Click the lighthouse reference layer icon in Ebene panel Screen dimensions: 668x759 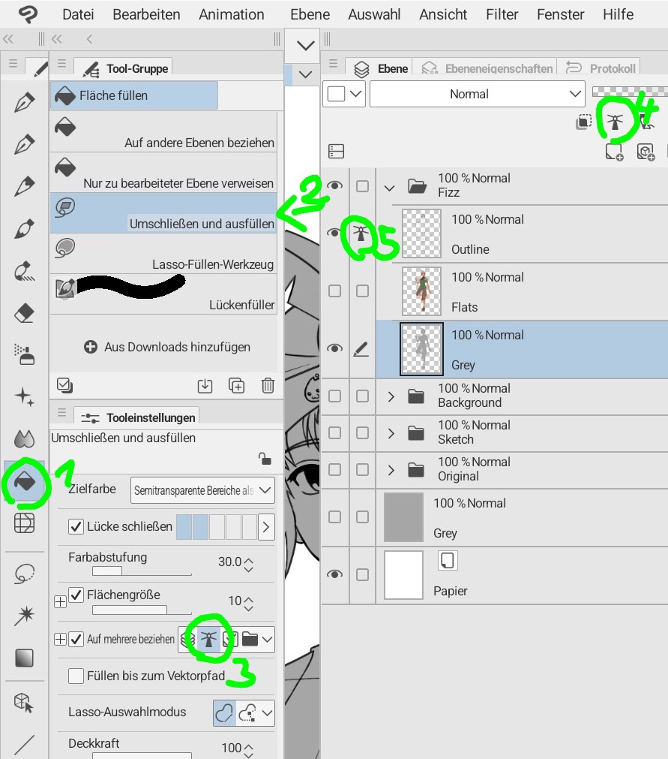(x=615, y=122)
